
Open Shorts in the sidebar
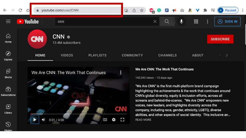tap(8, 74)
